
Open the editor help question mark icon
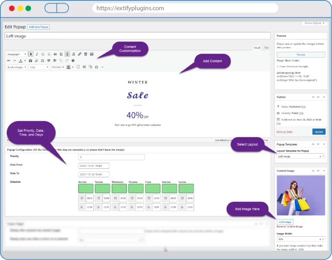73,60
